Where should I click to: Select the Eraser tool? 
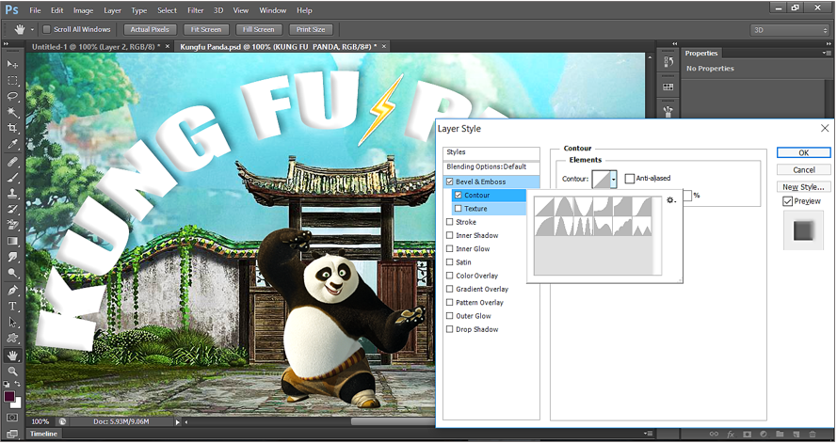tap(12, 225)
